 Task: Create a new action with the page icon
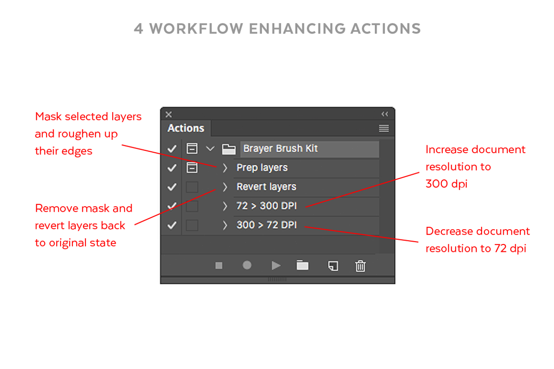[x=332, y=266]
